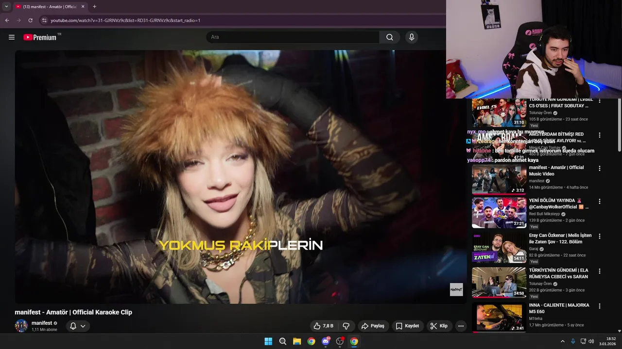The height and width of the screenshot is (349, 622).
Task: Go back in browser history
Action: 7,20
